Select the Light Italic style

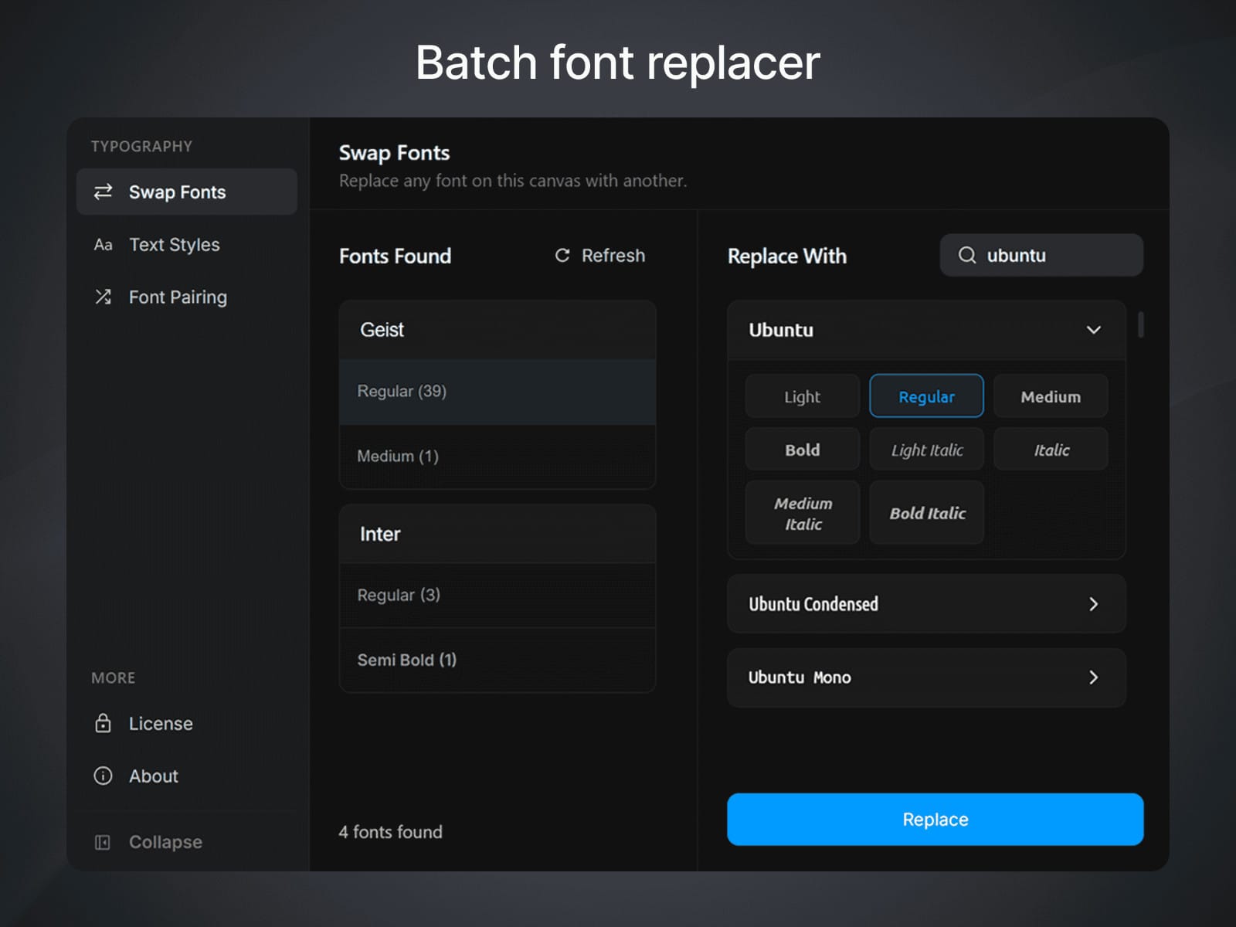926,450
